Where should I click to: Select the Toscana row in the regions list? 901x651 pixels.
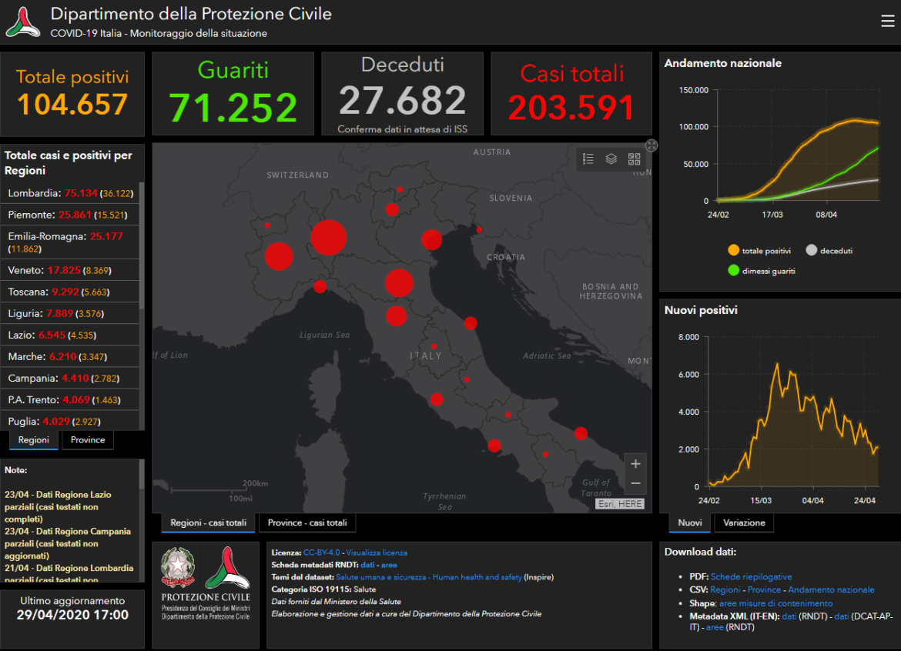point(70,292)
